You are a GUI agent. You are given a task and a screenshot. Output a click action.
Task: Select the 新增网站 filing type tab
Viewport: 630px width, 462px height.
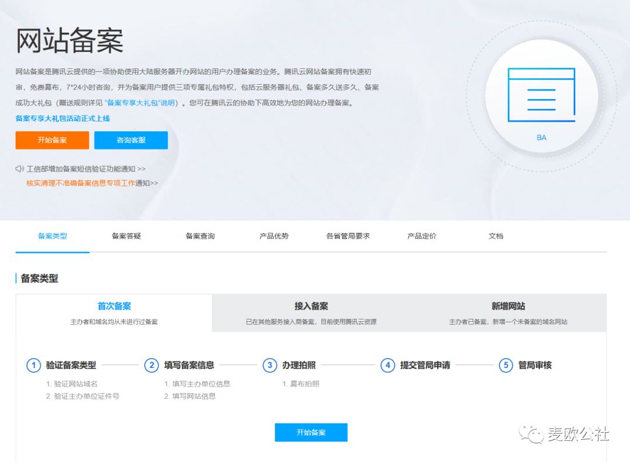pos(508,312)
